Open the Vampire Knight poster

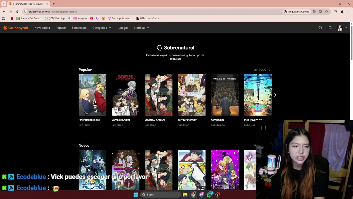point(125,95)
